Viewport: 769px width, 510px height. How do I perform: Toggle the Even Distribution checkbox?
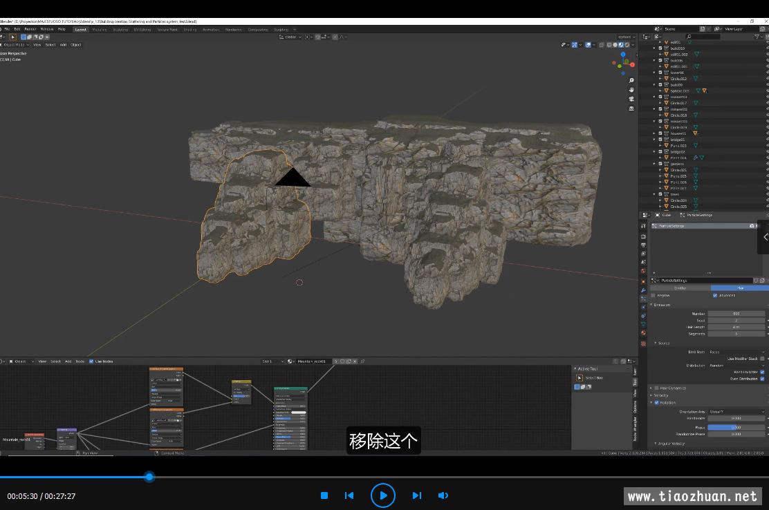click(x=762, y=378)
